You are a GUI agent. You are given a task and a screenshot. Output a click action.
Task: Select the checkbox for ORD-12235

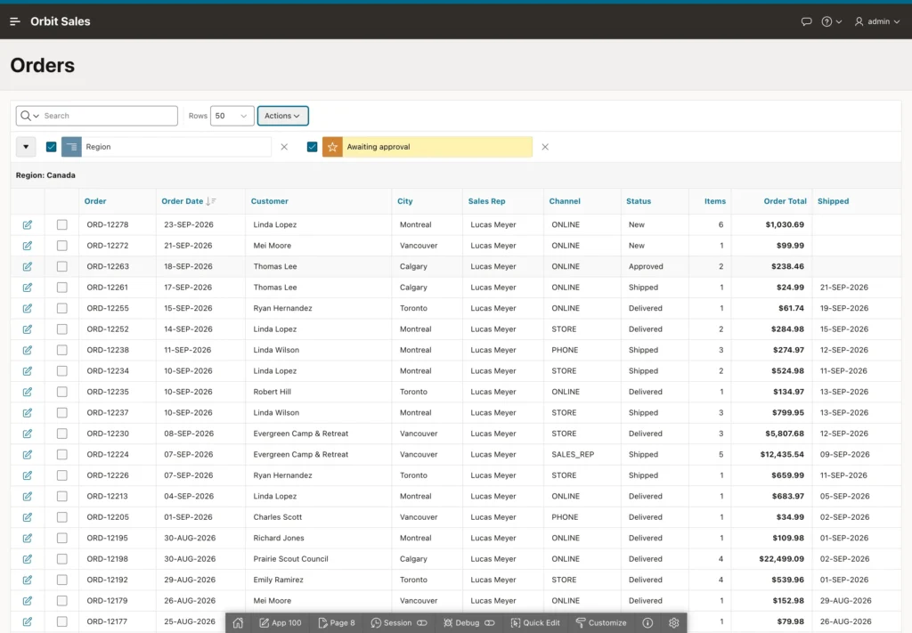click(x=62, y=392)
